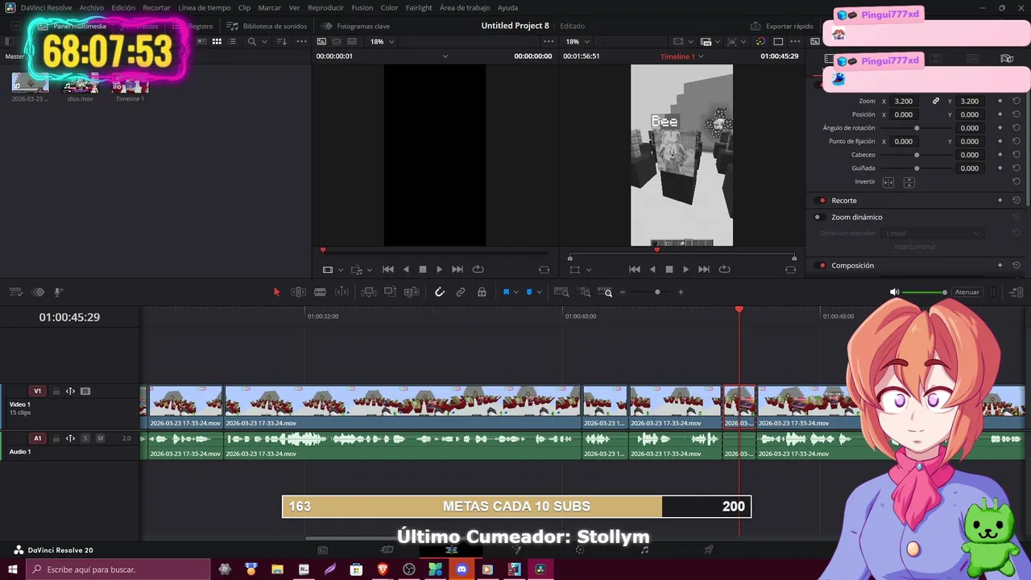The image size is (1031, 580).
Task: Open Fotogramas clave panel
Action: [355, 26]
